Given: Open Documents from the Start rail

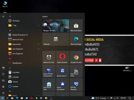Looking at the screenshot, I should [x=3, y=74].
